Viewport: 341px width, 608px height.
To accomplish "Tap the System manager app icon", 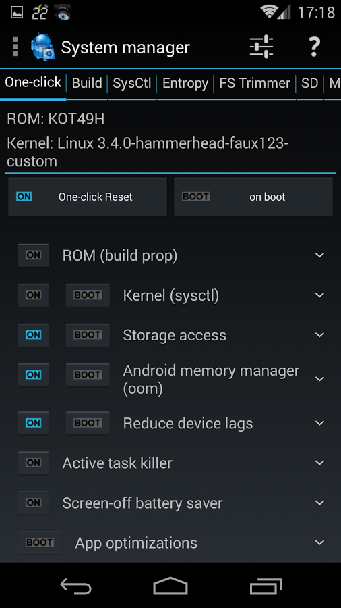I will (43, 47).
